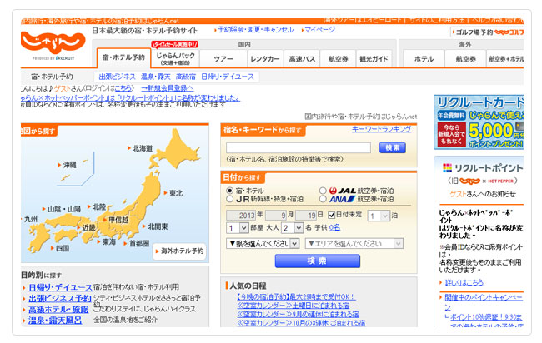Select 九州 region on the map
This screenshot has height=343, width=542.
pyautogui.click(x=30, y=219)
